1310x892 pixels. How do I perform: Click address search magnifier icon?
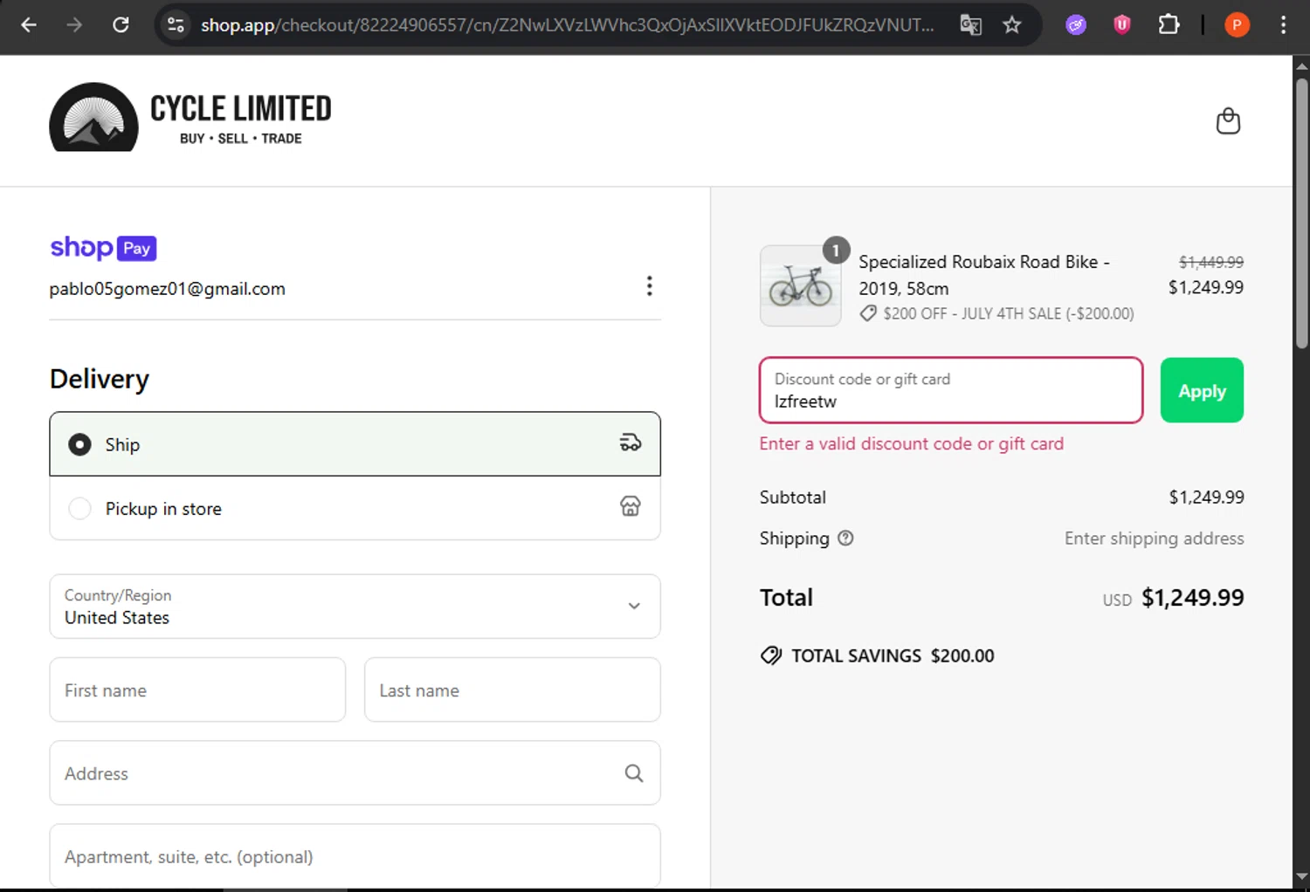(x=634, y=773)
